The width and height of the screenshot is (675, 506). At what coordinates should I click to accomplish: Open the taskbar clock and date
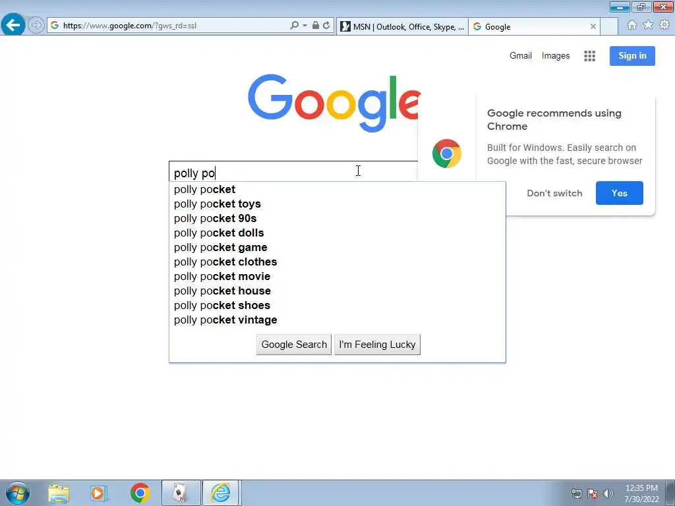[641, 493]
